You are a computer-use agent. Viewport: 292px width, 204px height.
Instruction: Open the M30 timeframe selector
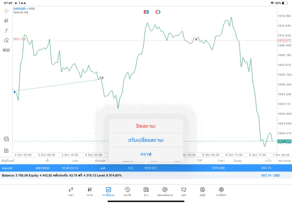click(x=6, y=50)
